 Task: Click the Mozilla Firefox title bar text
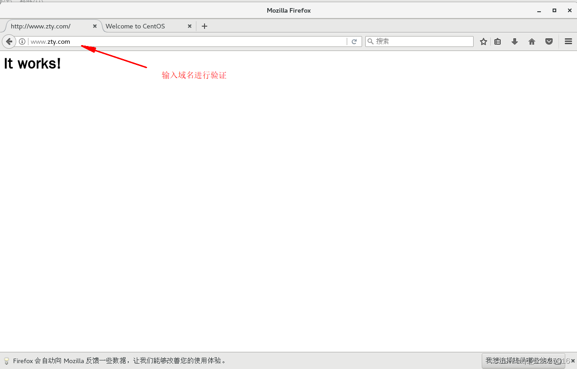click(289, 10)
